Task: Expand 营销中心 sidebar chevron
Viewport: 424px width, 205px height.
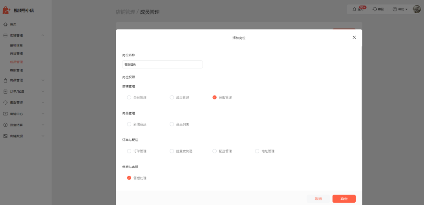Action: pyautogui.click(x=43, y=114)
